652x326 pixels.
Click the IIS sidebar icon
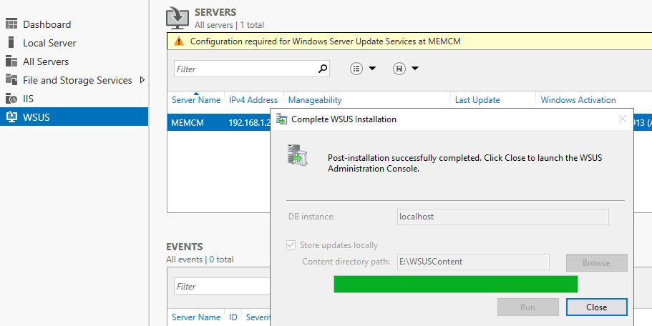(11, 99)
